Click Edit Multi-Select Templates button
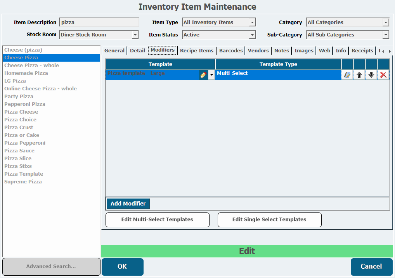This screenshot has height=278, width=395. coord(157,219)
